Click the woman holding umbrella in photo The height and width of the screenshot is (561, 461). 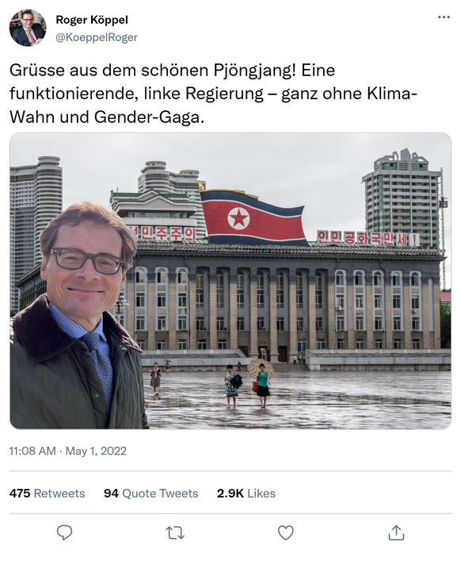[263, 383]
